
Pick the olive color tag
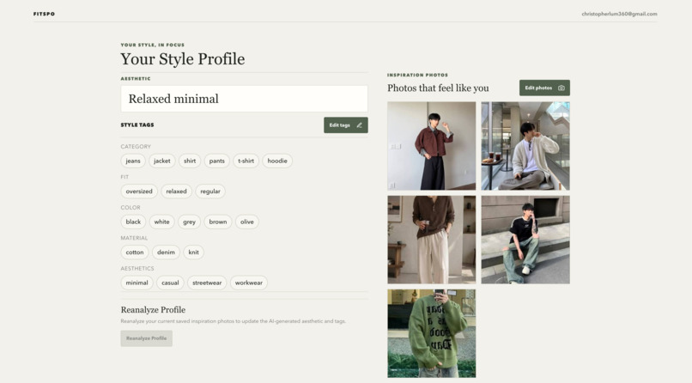(247, 222)
